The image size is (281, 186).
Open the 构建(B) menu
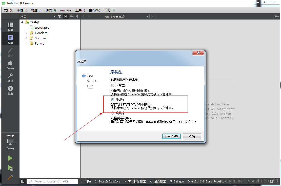click(36, 10)
